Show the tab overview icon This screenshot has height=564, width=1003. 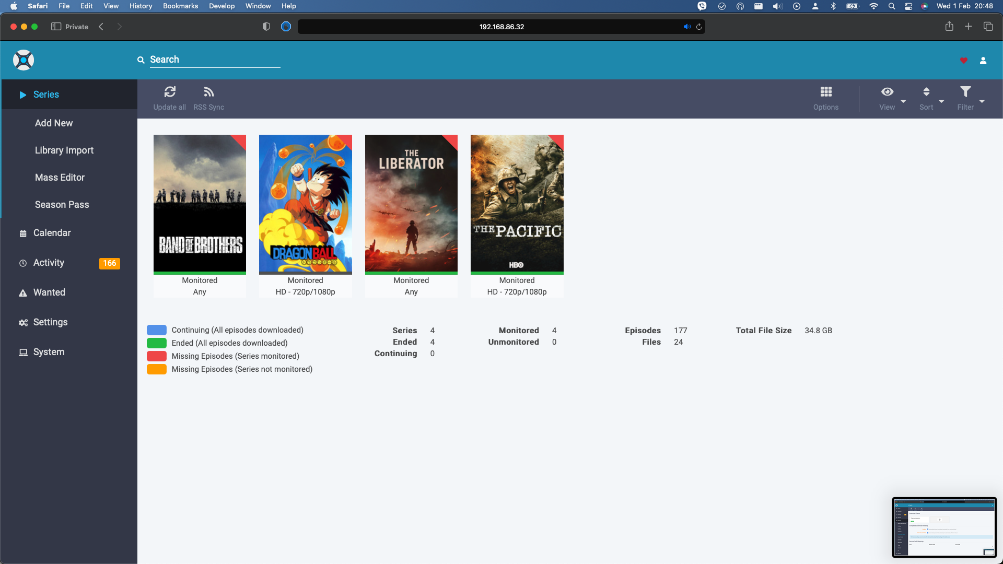[x=988, y=26]
